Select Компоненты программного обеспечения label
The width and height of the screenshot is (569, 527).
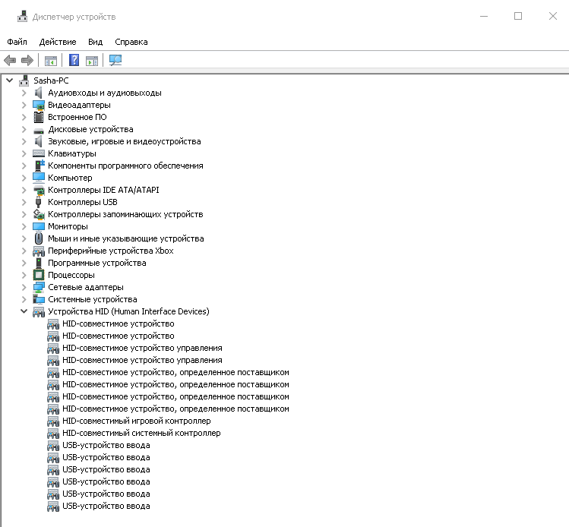(125, 166)
